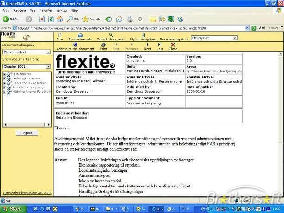The image size is (284, 213).
Task: Expand the Ledningens ansvar node
Action: click(x=5, y=79)
